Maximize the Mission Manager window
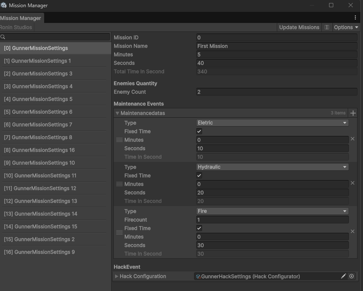 331,5
